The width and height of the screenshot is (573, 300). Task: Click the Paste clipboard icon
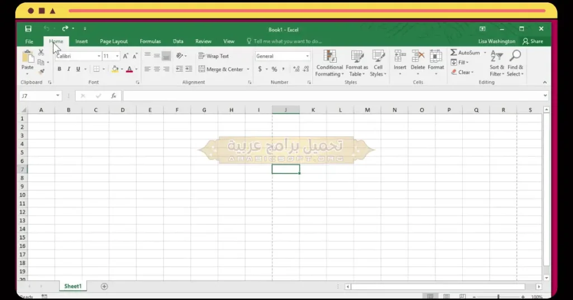click(27, 57)
